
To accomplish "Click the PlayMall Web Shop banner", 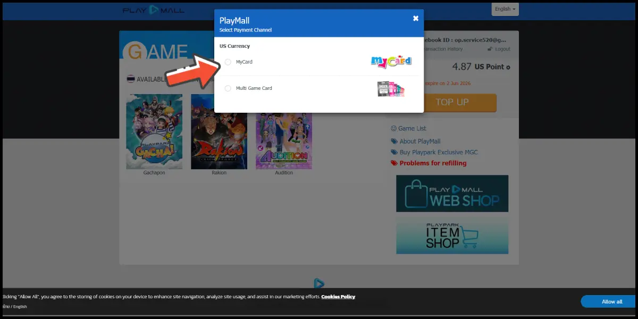I will [452, 194].
